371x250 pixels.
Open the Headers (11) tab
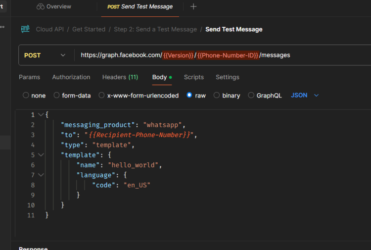tap(120, 77)
